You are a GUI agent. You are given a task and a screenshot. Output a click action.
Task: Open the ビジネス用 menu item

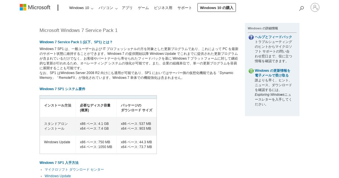tap(163, 8)
